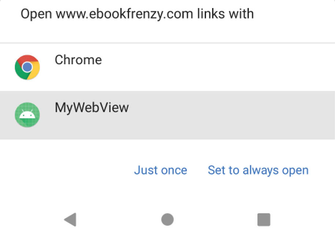
Task: Make the selected app the permanent default
Action: point(258,170)
